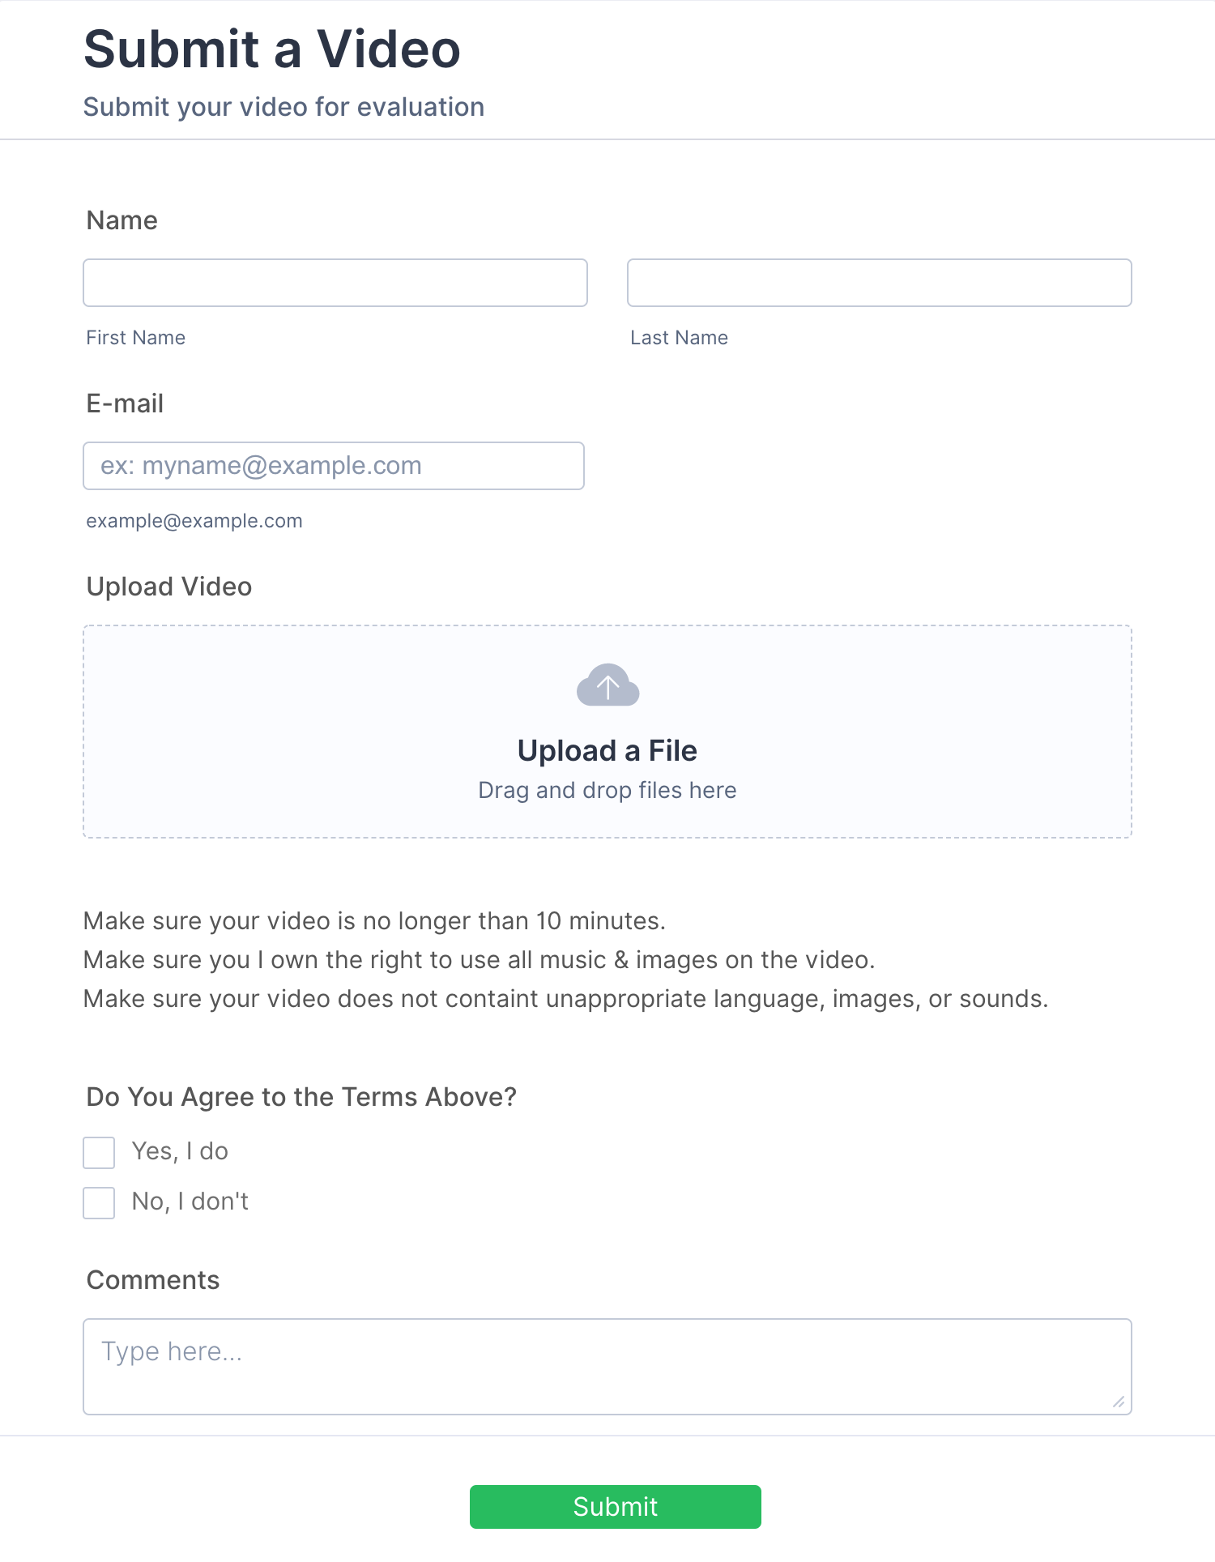Focus the First Name input box

coord(335,283)
